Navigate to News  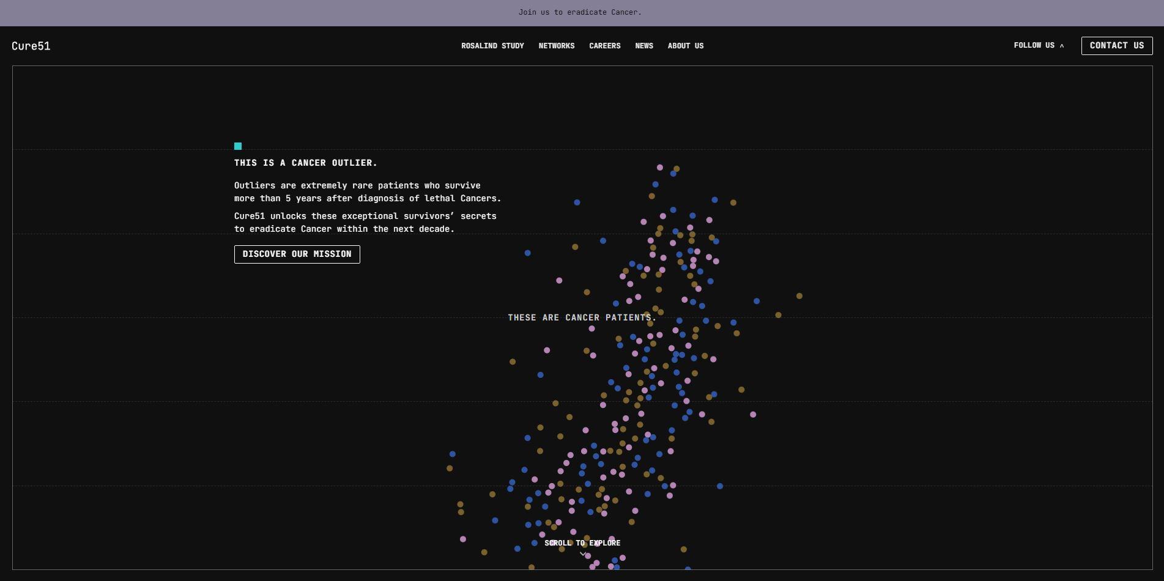pyautogui.click(x=643, y=46)
